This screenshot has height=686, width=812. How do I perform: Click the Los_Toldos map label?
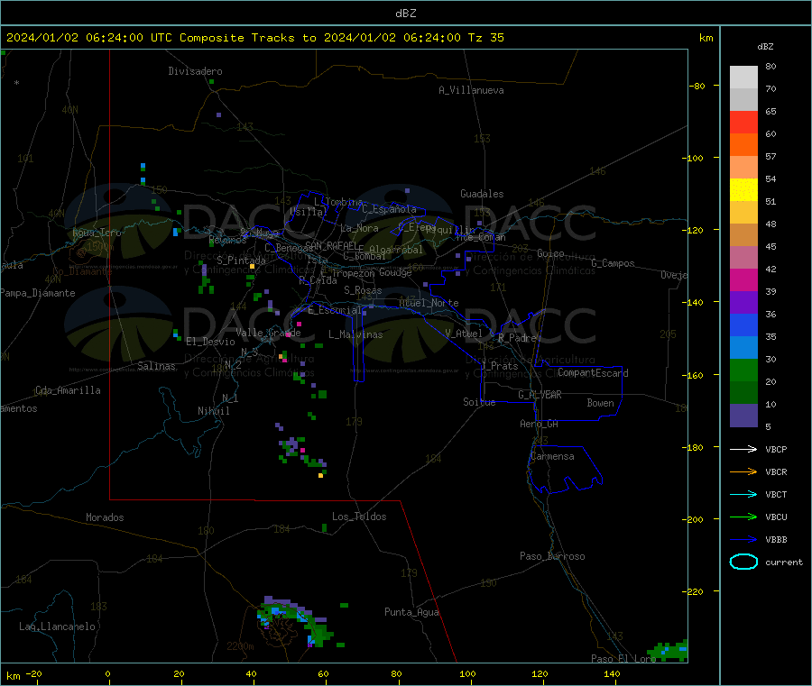[359, 517]
